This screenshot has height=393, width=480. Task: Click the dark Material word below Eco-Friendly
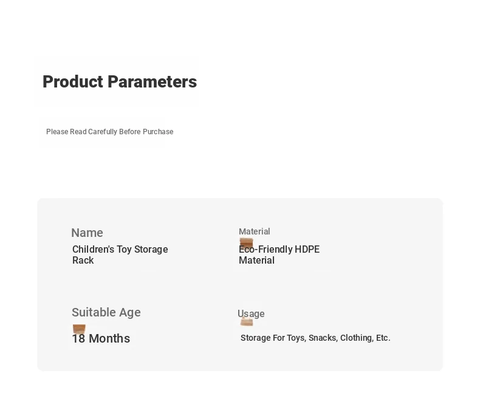(256, 261)
